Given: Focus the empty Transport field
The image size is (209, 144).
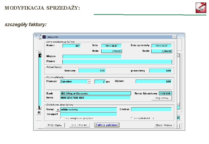Looking at the screenshot, I should [88, 114].
